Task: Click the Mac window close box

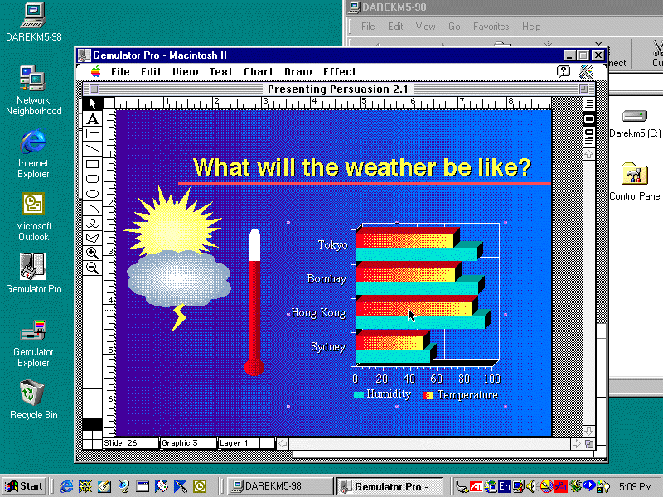Action: [94, 89]
